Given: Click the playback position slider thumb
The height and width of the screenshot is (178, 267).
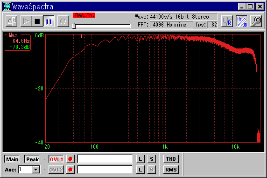Looking at the screenshot, I should point(74,26).
